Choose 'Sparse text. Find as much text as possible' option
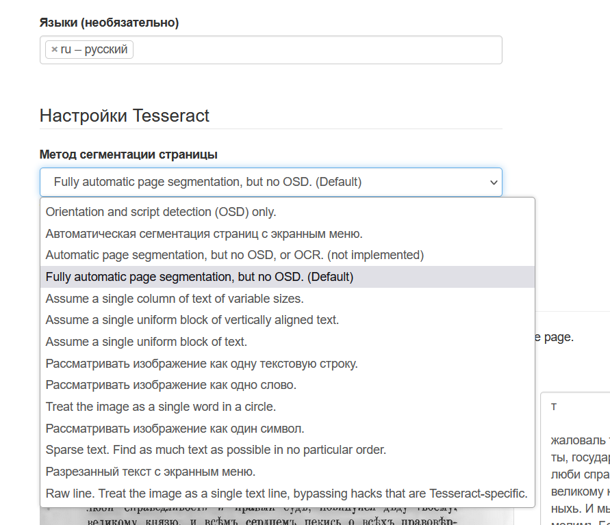Screen dimensions: 610x525 pyautogui.click(x=288, y=450)
